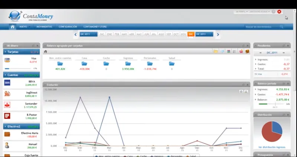297x157 pixels.
Task: Select the ENE month tab
Action: pyautogui.click(x=109, y=34)
